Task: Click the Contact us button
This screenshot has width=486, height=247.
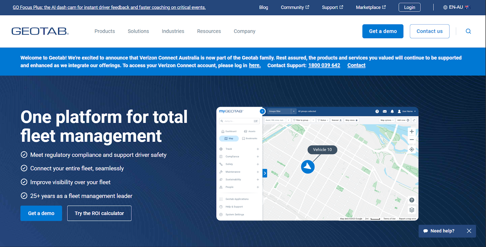Action: coord(430,31)
